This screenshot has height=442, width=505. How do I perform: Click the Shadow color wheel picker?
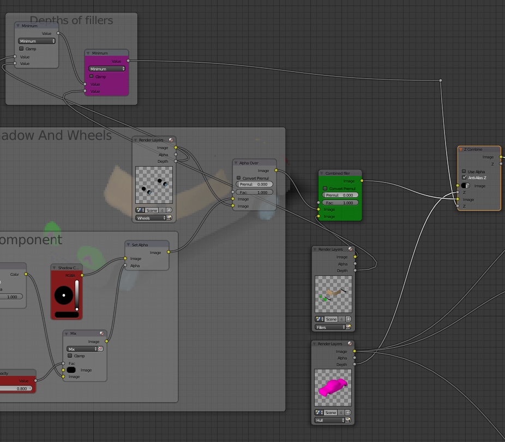coord(64,296)
